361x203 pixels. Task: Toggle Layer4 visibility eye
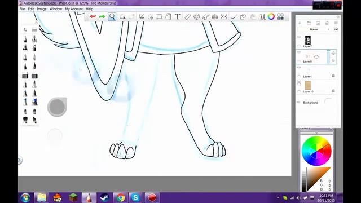click(299, 68)
